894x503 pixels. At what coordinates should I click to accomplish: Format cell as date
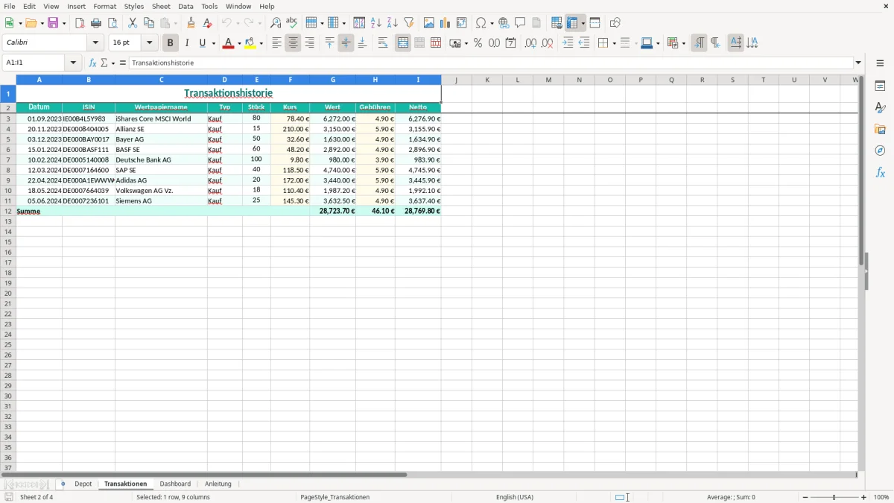[511, 43]
